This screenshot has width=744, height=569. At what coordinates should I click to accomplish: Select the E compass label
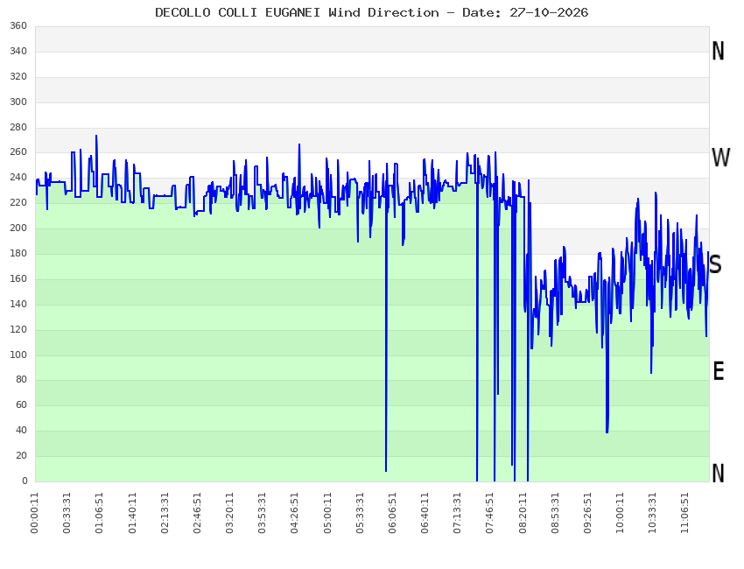(719, 371)
